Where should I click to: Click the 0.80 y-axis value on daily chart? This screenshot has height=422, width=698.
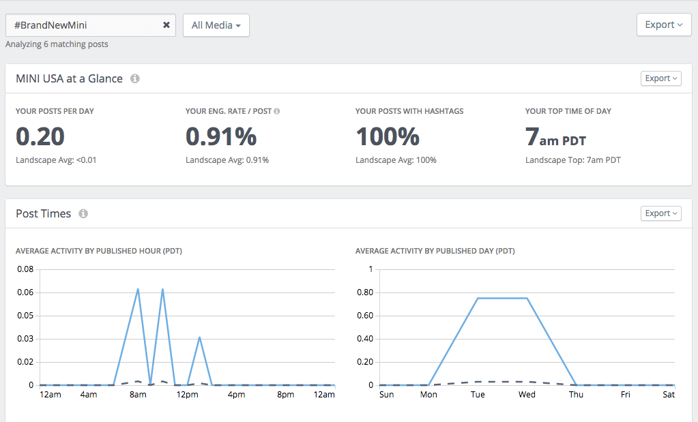[365, 292]
